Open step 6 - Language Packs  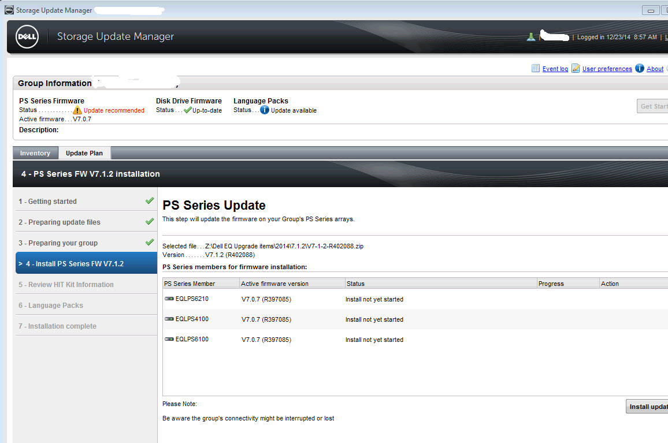86,306
